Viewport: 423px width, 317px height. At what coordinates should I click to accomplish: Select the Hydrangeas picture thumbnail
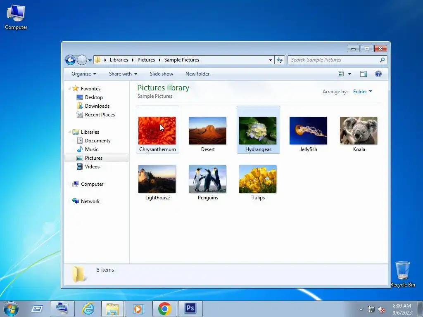(258, 130)
